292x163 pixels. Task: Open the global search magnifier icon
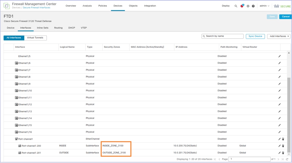(x=236, y=6)
